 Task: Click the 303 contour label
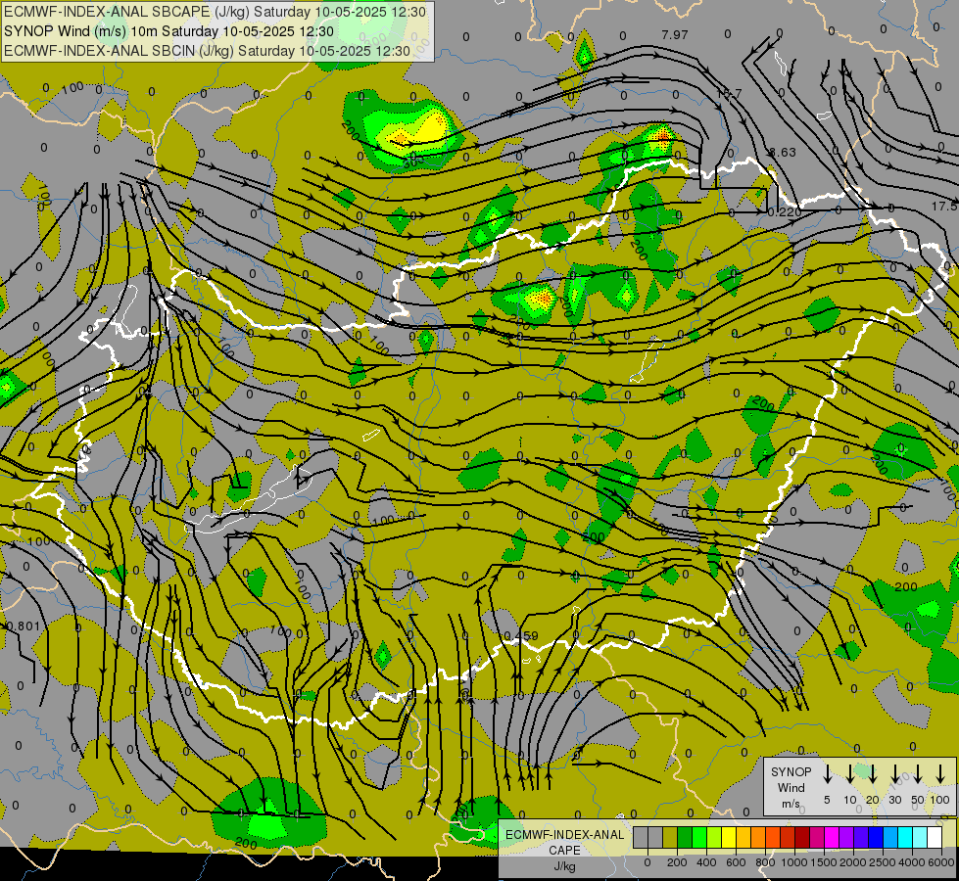click(414, 162)
